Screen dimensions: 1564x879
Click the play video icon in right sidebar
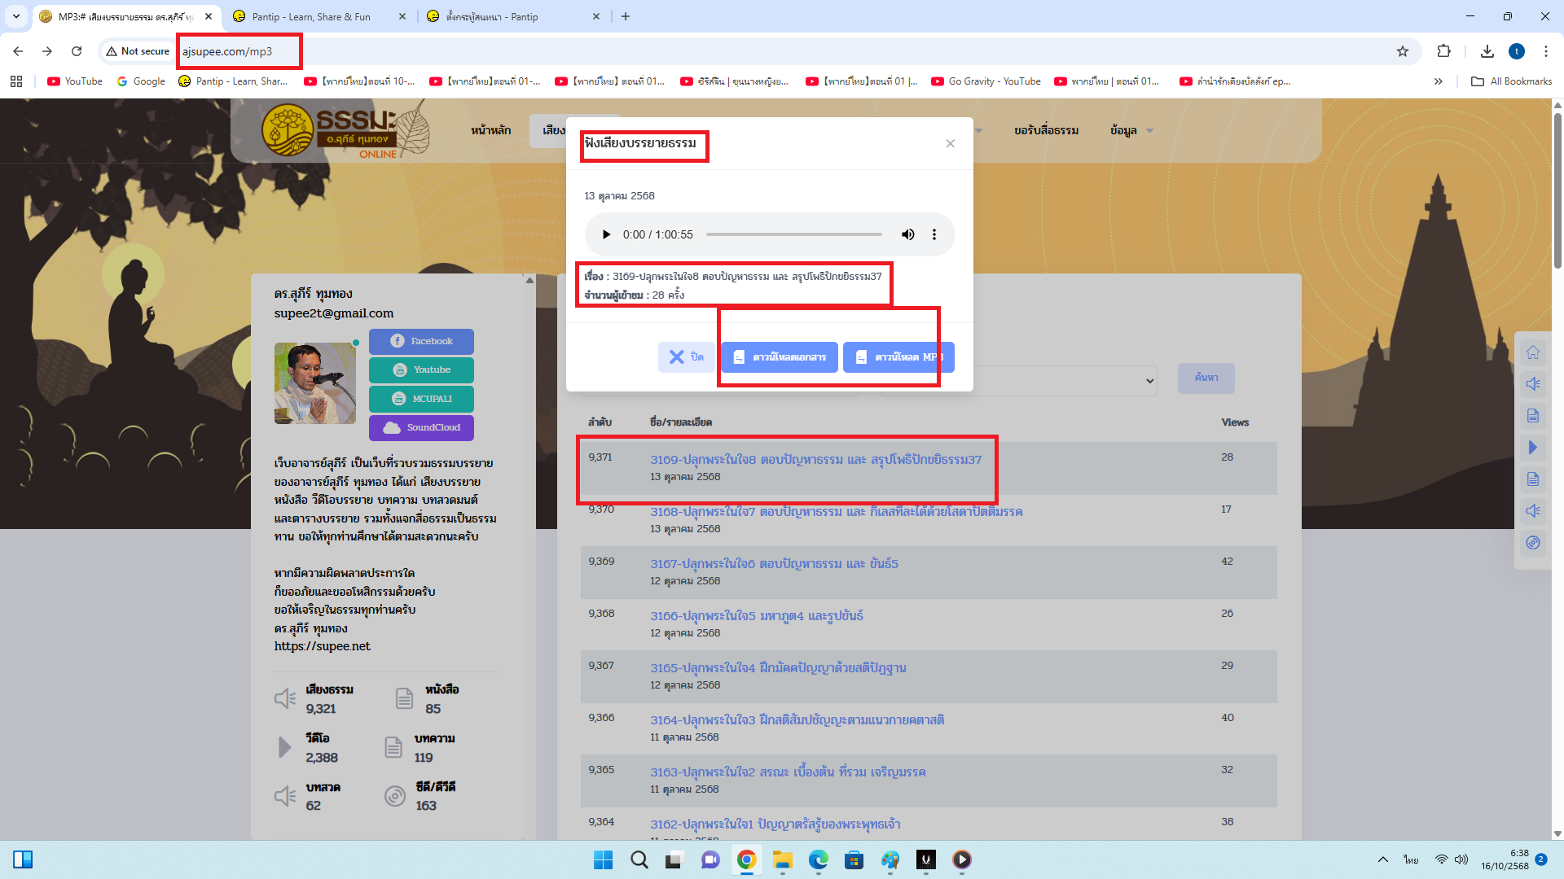pos(1532,448)
